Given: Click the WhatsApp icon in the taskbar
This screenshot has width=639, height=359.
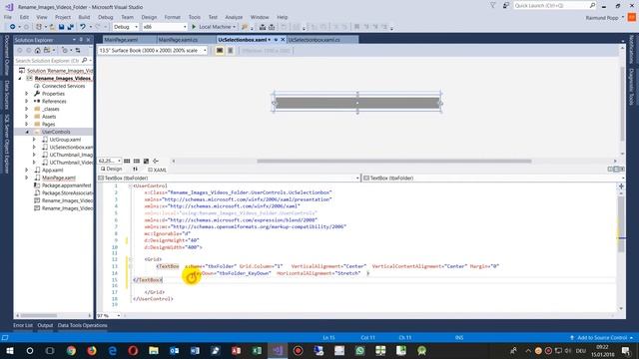Looking at the screenshot, I should coord(359,350).
